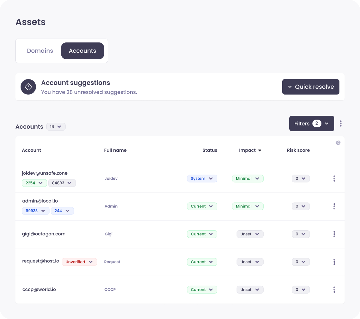Click the full name Gigi

tap(109, 234)
